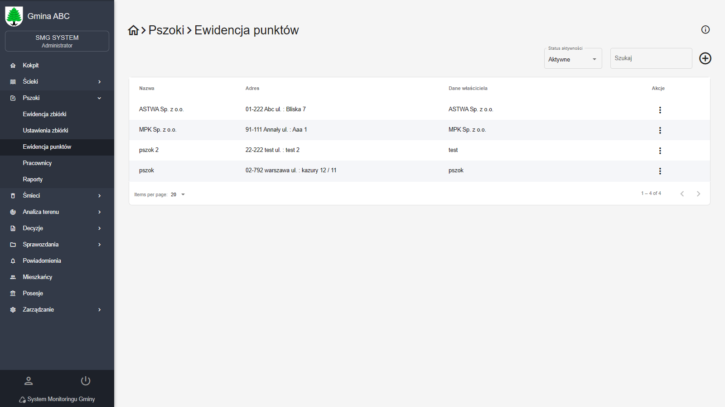Screen dimensions: 725x407
Task: Click the home icon in breadcrumb
Action: click(133, 30)
